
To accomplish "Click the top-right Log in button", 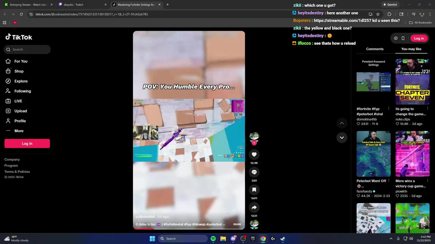I will tap(419, 38).
